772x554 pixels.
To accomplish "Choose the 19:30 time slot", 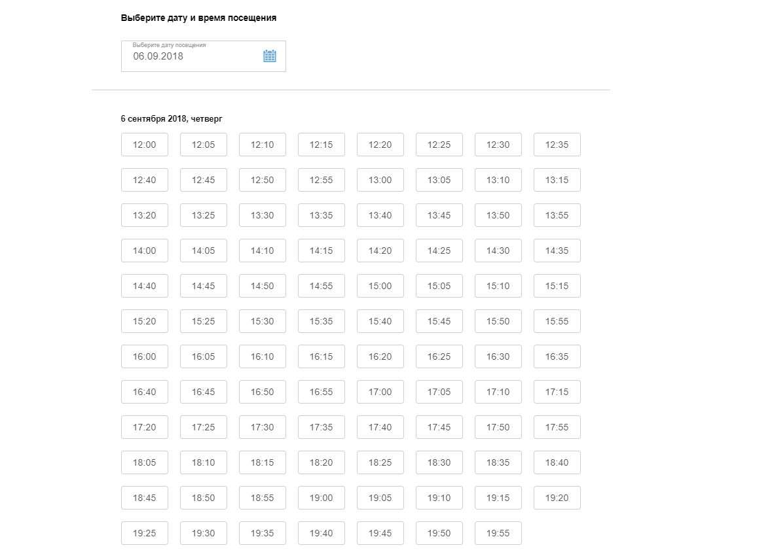I will pos(204,533).
